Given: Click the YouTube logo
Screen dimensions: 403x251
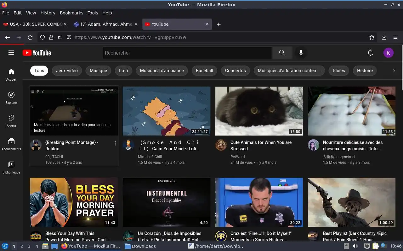Looking at the screenshot, I should 37,53.
